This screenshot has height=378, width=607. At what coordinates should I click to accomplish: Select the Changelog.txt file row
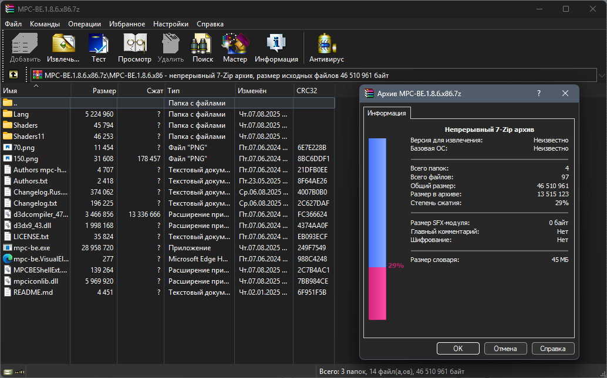point(167,203)
